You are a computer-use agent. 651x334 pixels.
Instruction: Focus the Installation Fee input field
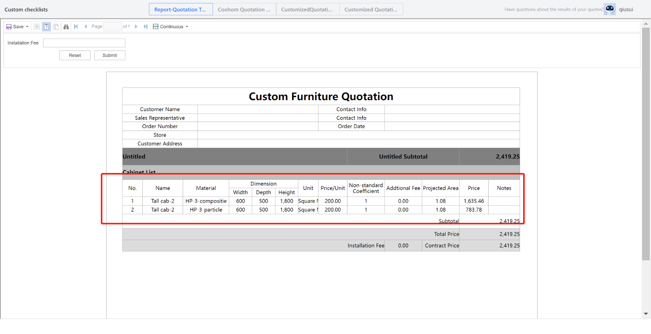(x=84, y=43)
